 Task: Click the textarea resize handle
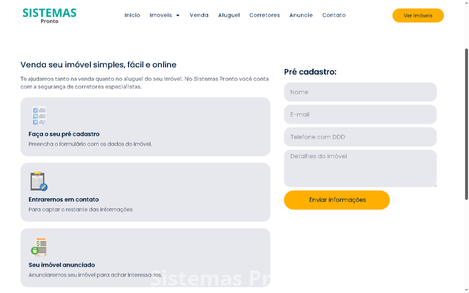(x=434, y=184)
